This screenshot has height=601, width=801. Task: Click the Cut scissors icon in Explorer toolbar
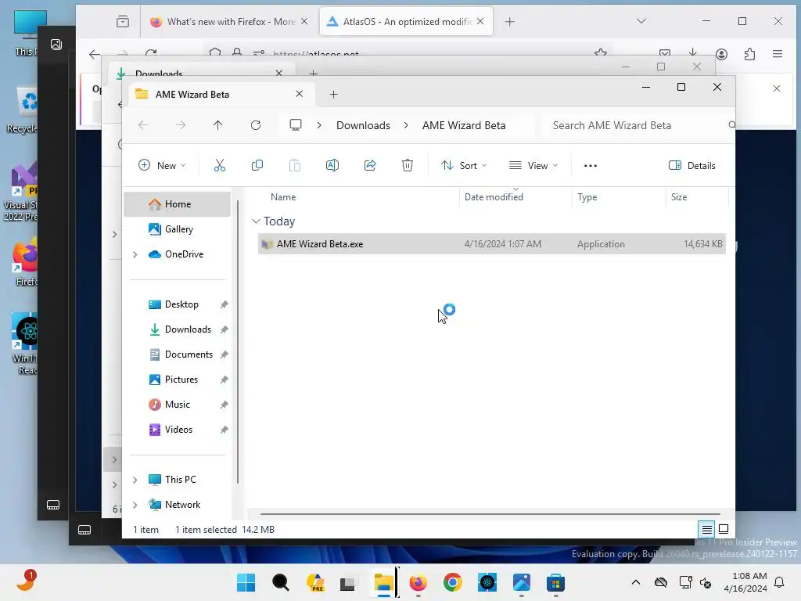tap(220, 166)
